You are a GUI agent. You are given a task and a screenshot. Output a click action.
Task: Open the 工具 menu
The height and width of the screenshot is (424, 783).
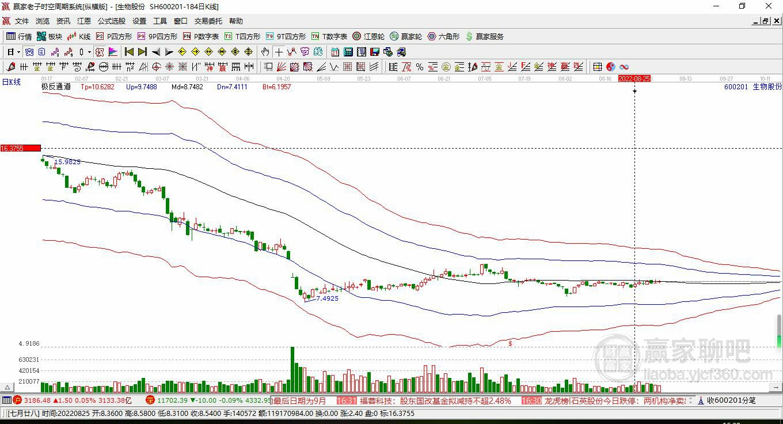pos(160,21)
